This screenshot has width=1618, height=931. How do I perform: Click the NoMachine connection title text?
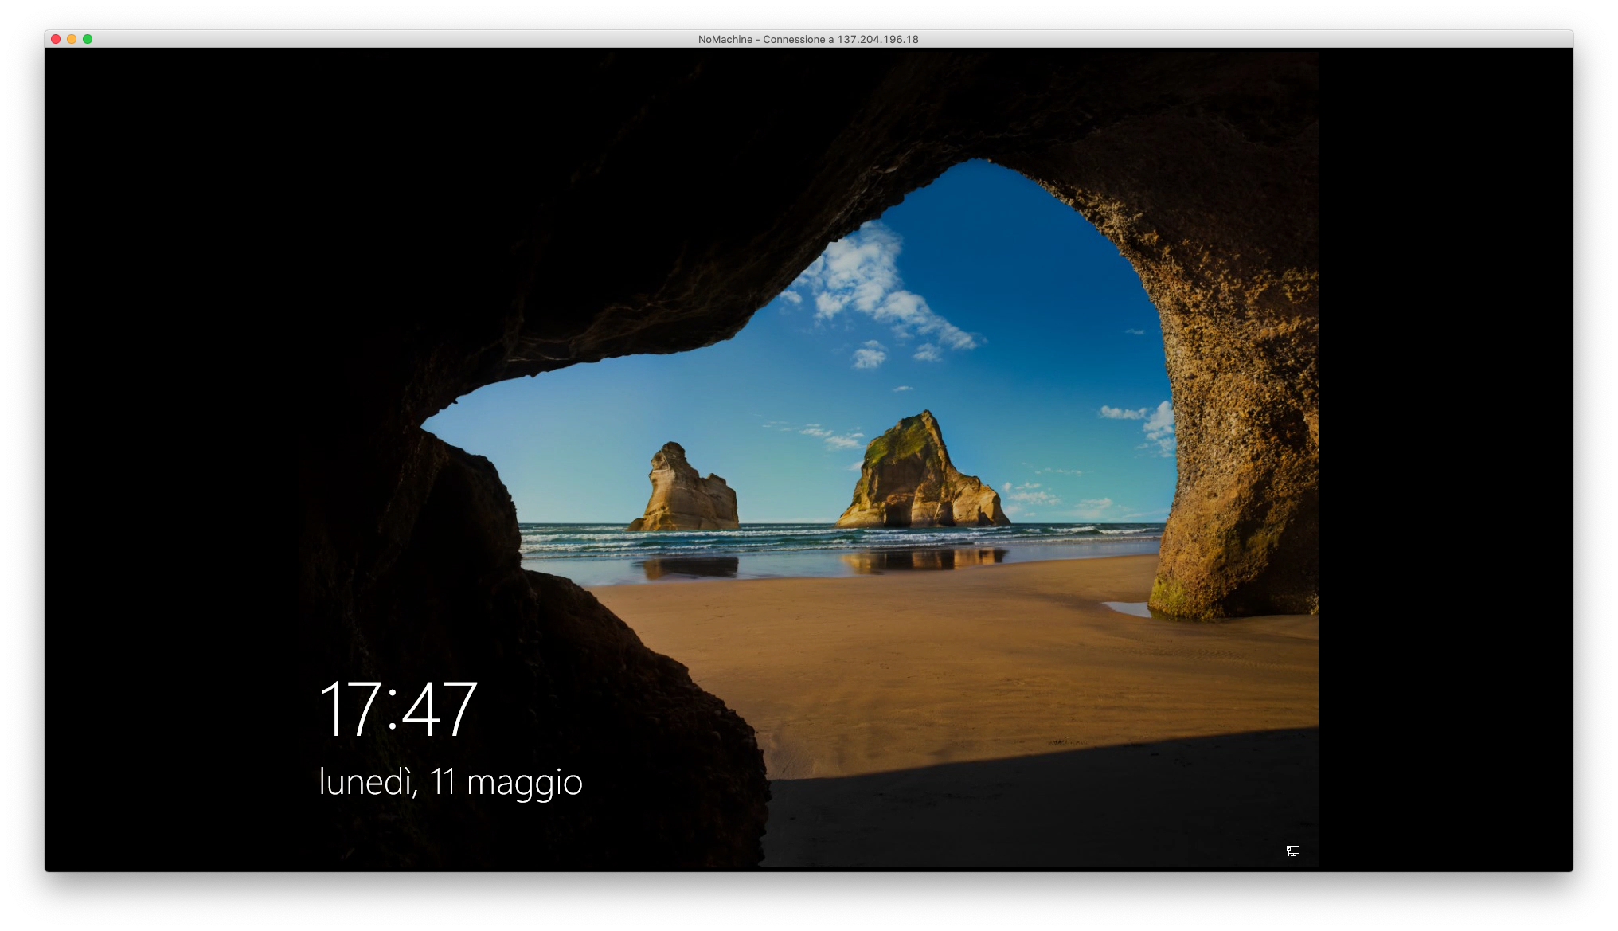[808, 39]
